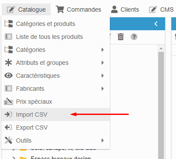Open Catégories et produits menu item

[55, 24]
